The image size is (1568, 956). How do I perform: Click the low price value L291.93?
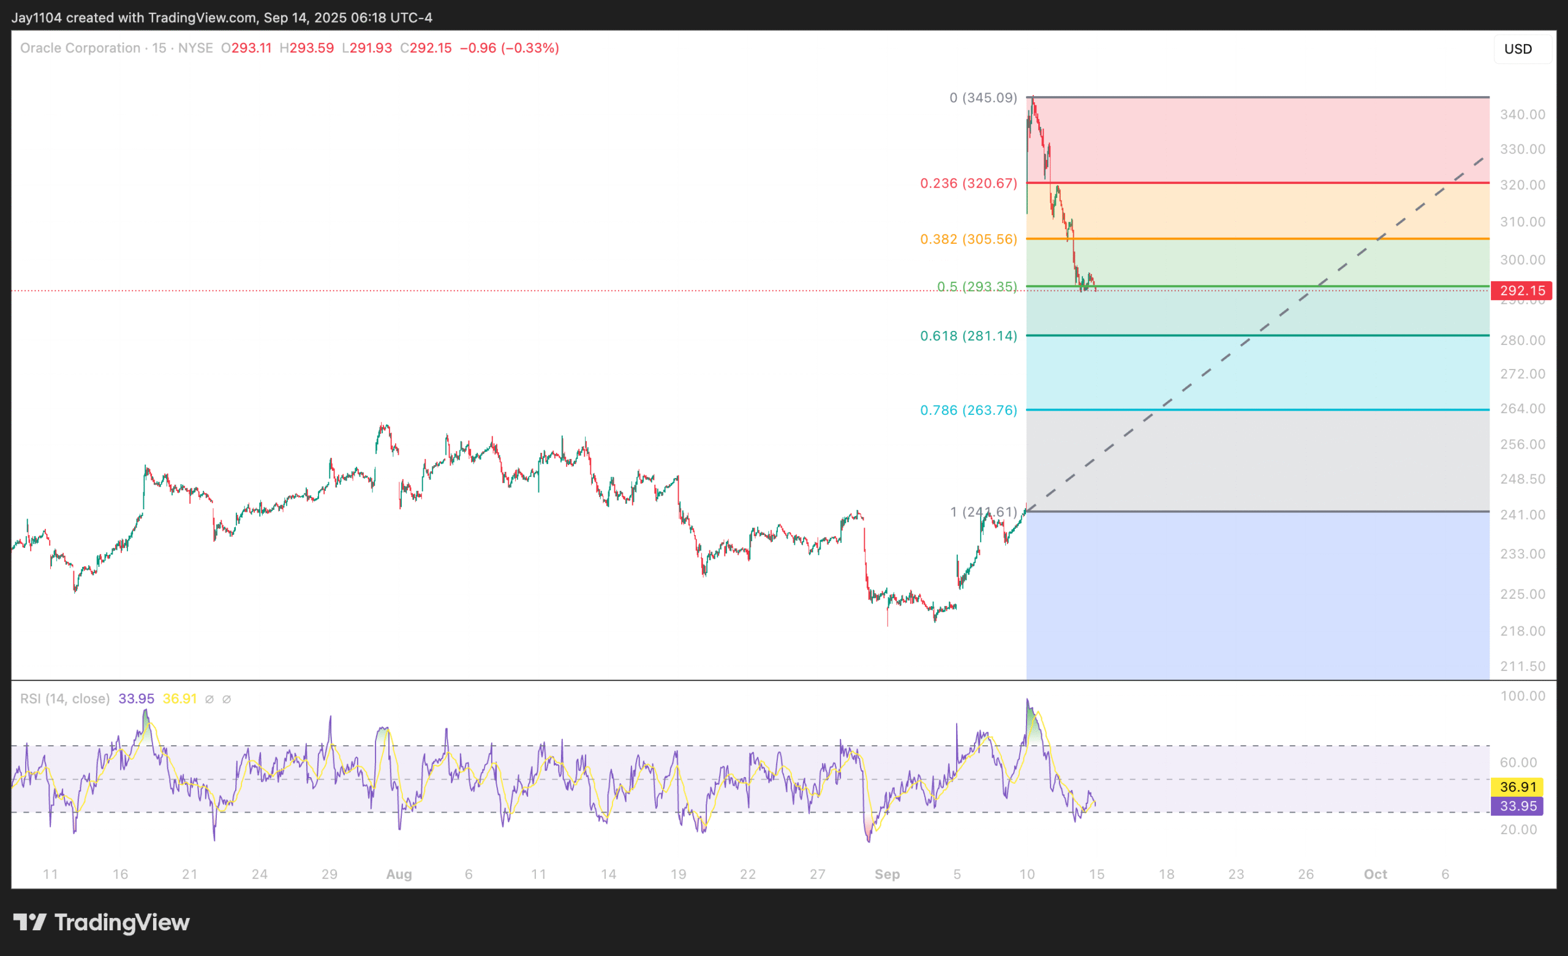click(x=367, y=48)
